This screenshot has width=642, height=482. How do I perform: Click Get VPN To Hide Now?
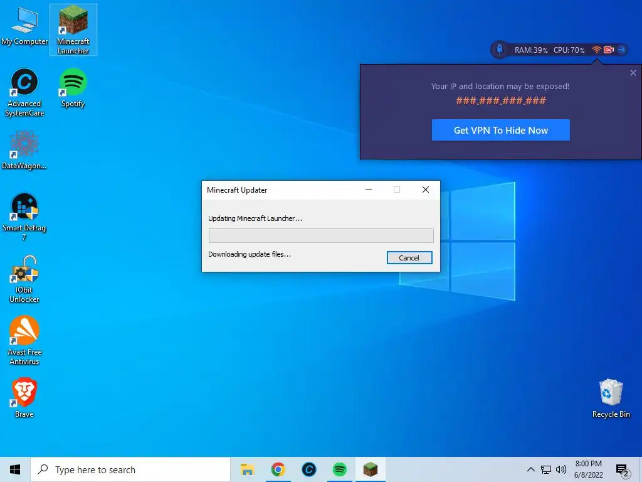point(501,130)
